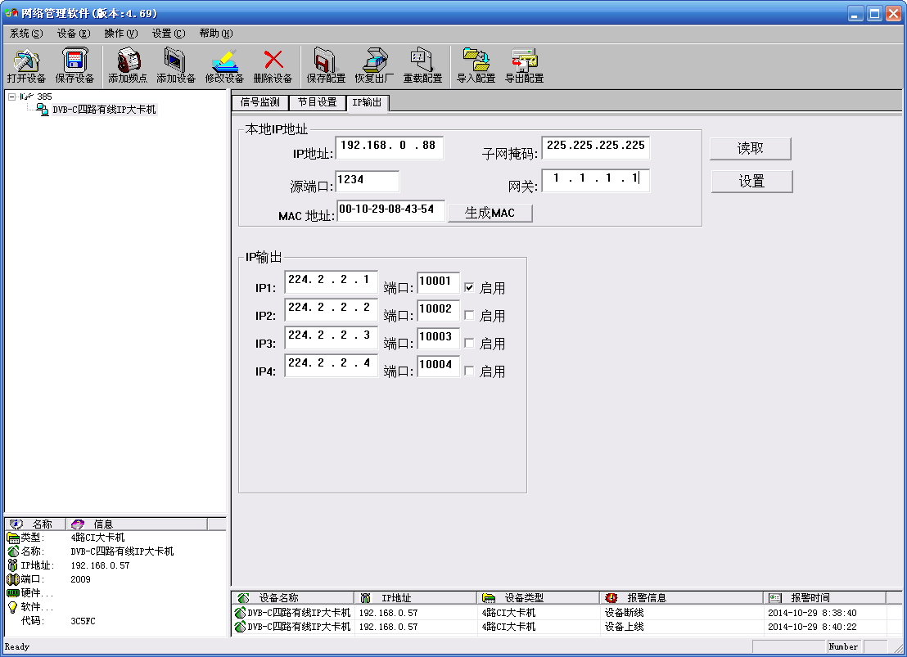Select the IP输出 tab
Image resolution: width=907 pixels, height=657 pixels.
point(368,102)
